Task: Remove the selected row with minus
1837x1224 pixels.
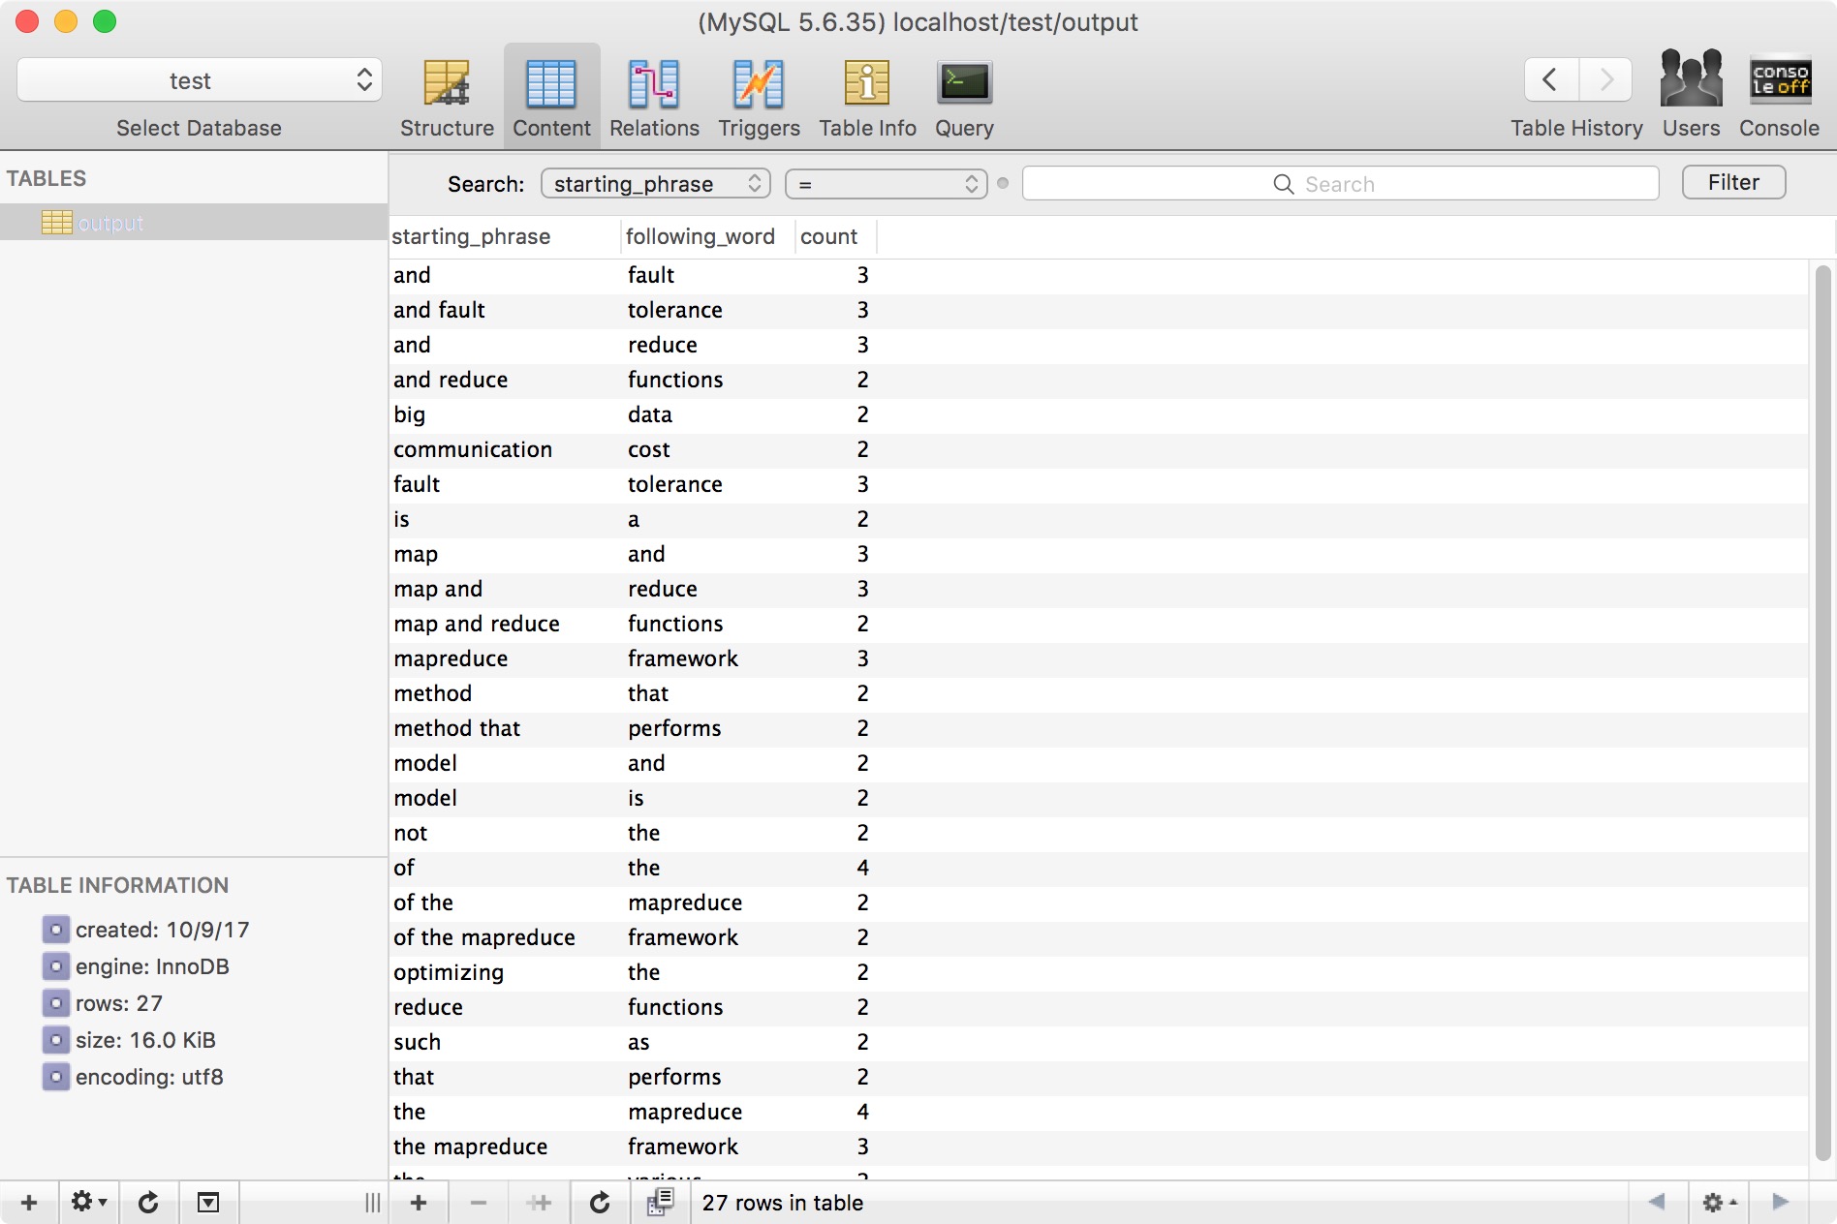Action: point(479,1203)
